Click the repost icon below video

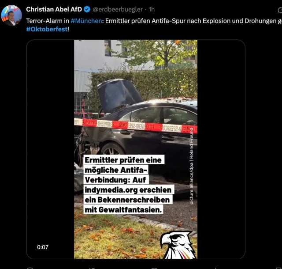[92, 268]
